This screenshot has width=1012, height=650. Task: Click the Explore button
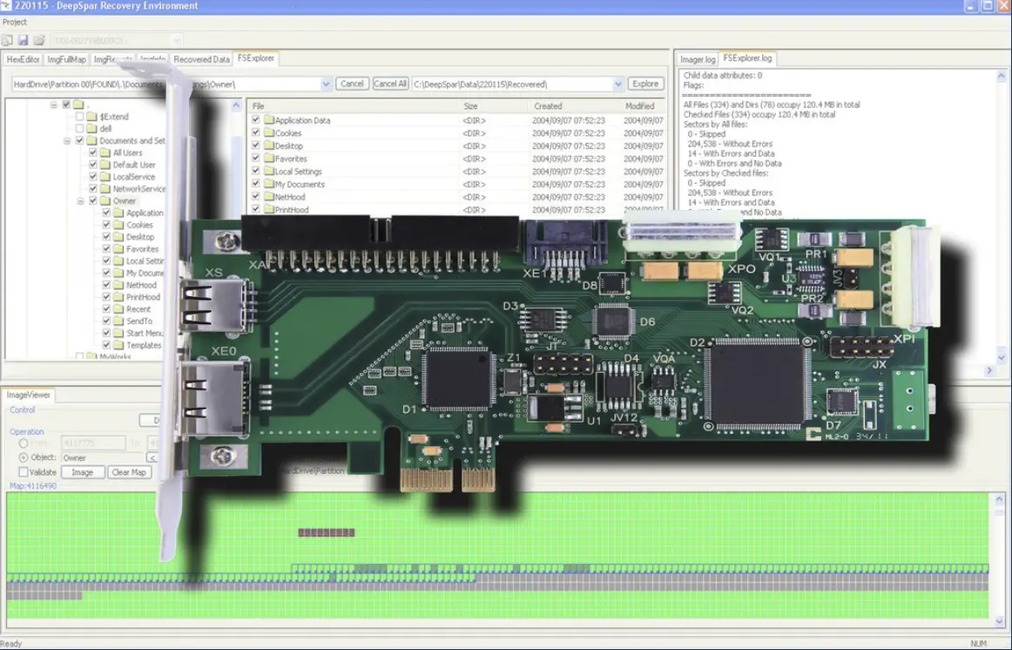click(644, 83)
